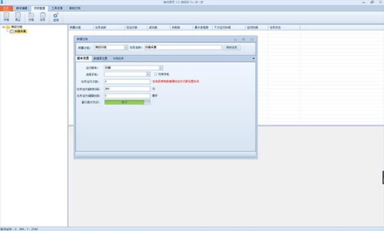Click the app logo icon in the title bar
The height and width of the screenshot is (231, 384).
[x=2, y=2]
